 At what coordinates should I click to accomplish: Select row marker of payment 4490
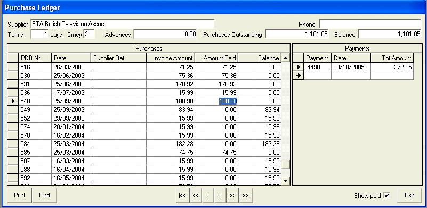[298, 67]
